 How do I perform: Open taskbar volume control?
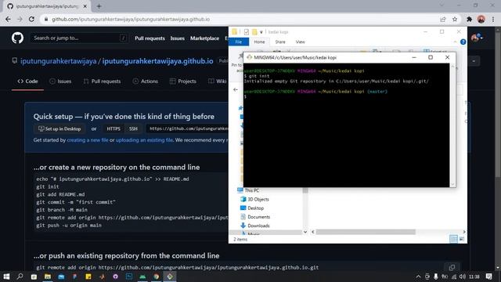(463, 277)
